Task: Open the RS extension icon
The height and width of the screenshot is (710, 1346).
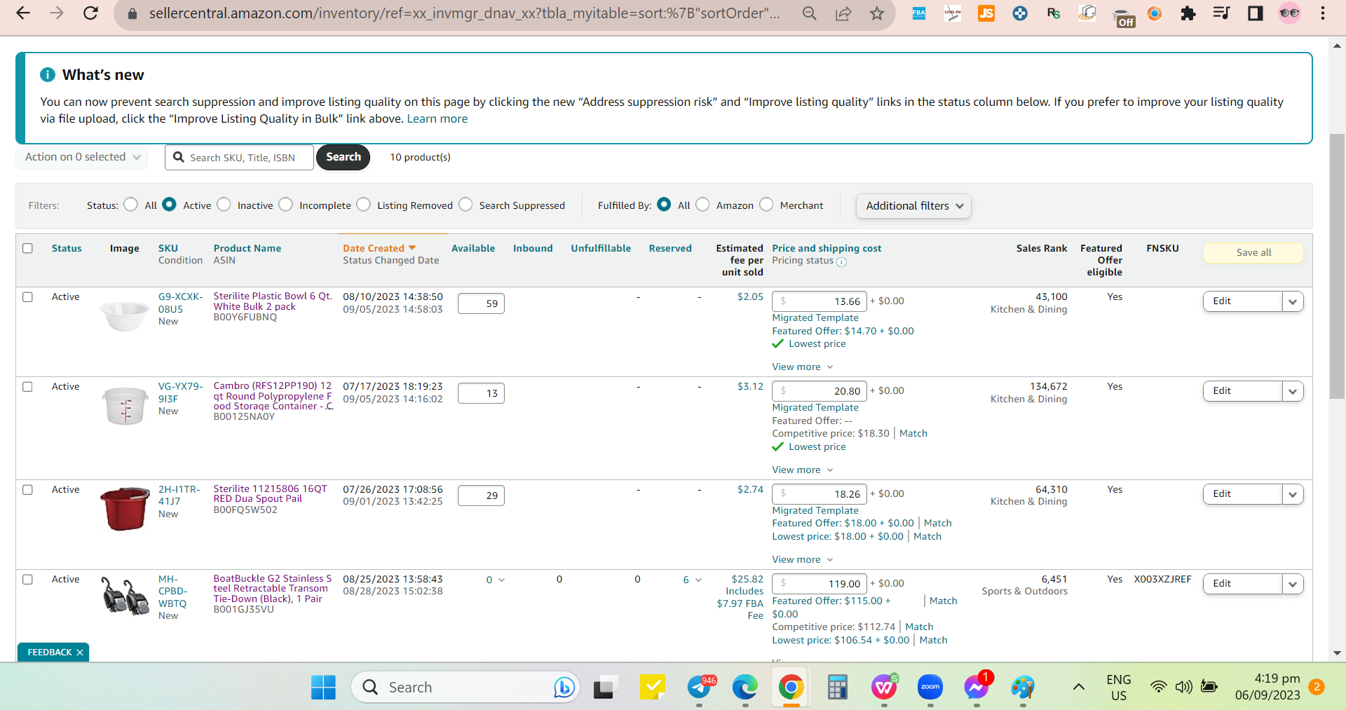Action: click(x=1054, y=13)
